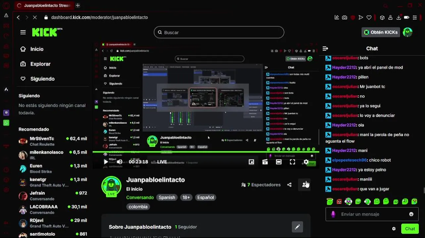This screenshot has height=238, width=425.
Task: Open the RDjavi recommended channel
Action: (53, 223)
